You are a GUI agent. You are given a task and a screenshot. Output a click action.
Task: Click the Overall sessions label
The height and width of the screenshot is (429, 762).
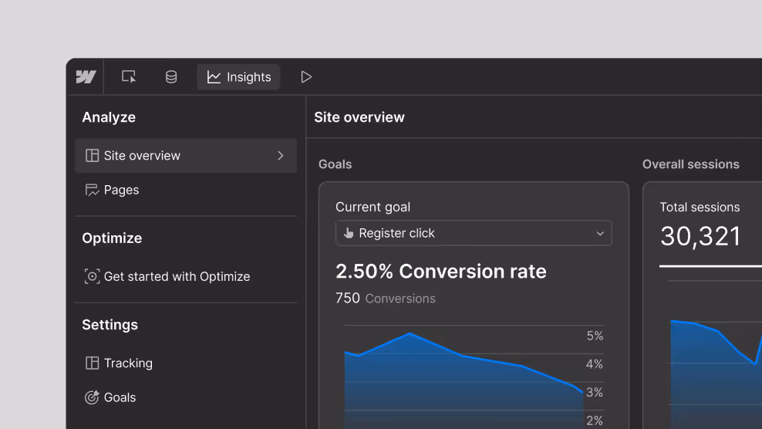click(691, 164)
